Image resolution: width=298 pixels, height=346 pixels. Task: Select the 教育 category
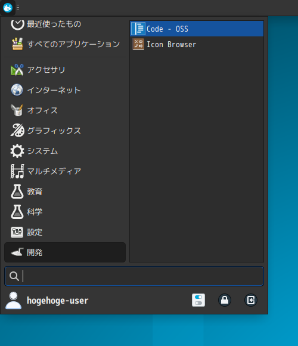tap(65, 191)
